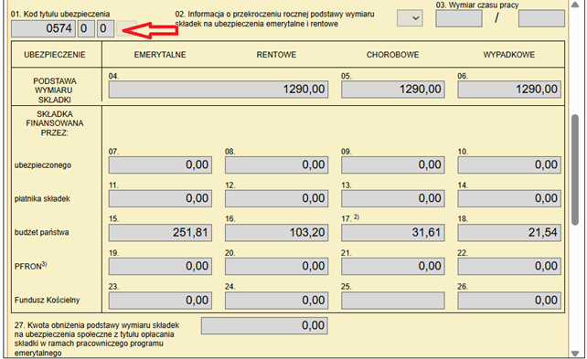Click the RENTOWE column header

coord(276,55)
